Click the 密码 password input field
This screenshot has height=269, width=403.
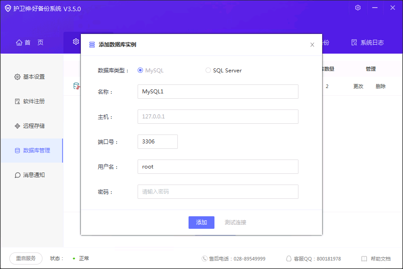click(x=218, y=192)
